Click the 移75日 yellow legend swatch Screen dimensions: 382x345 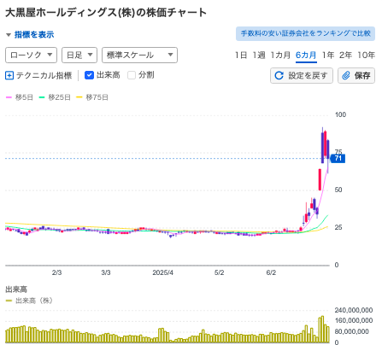[79, 97]
